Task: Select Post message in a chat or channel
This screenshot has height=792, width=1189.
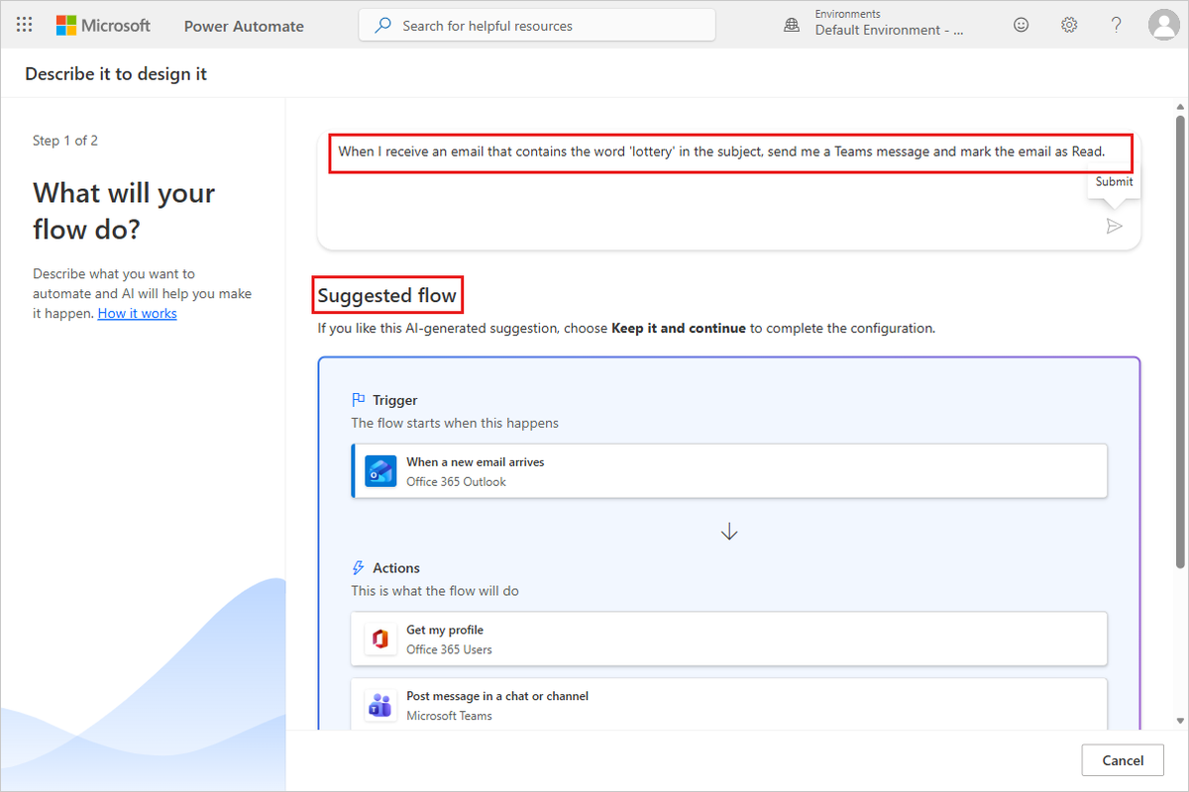Action: coord(729,705)
